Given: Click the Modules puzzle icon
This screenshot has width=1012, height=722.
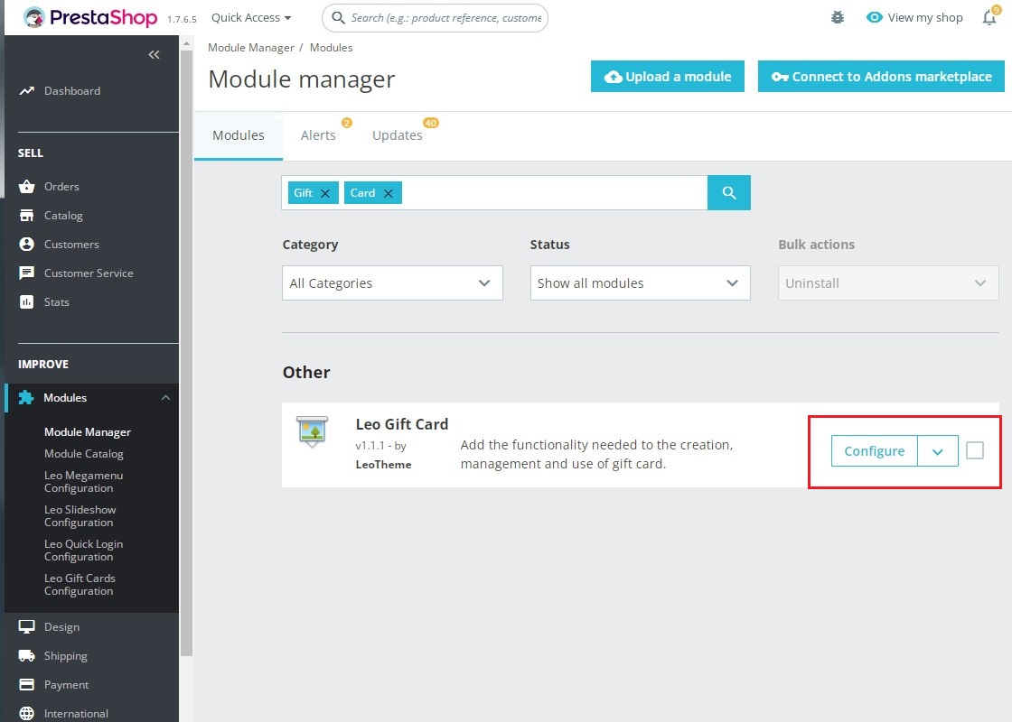Looking at the screenshot, I should click(x=26, y=398).
